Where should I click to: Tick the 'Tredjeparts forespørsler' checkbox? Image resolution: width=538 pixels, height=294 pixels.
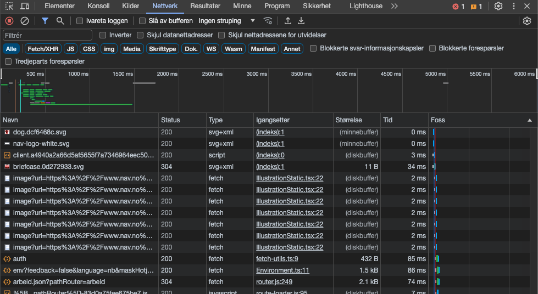click(8, 61)
